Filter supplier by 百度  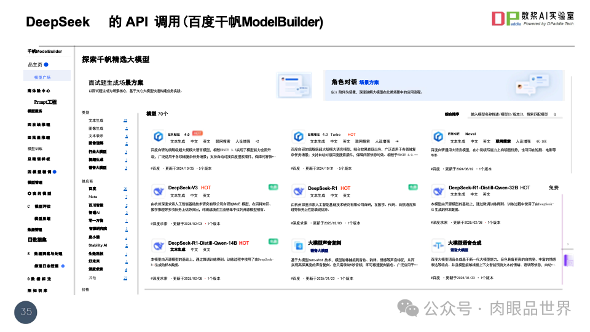coord(92,189)
